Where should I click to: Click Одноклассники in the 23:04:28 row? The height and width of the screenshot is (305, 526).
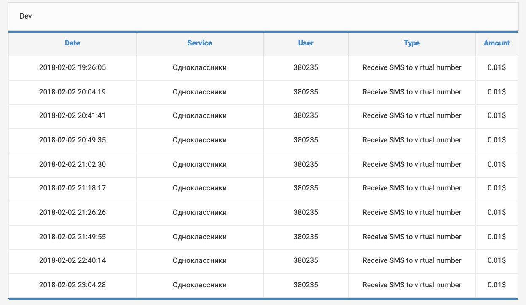pyautogui.click(x=200, y=285)
